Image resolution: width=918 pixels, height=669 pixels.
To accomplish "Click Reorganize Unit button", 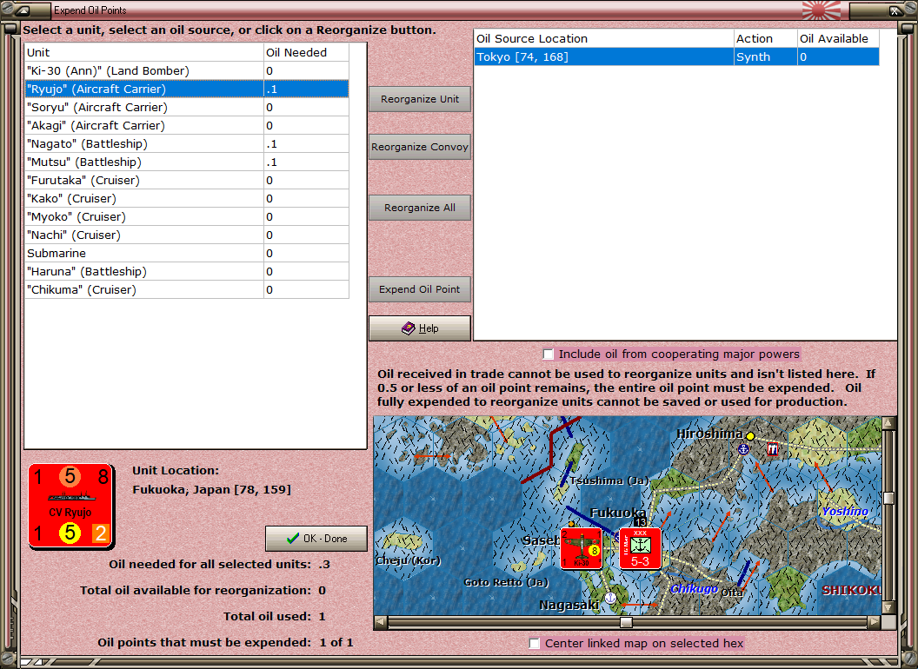I will [x=420, y=99].
